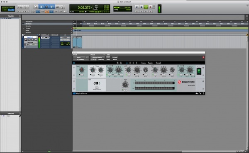Click the LF gain knob
This screenshot has width=249, height=153.
[x=118, y=70]
